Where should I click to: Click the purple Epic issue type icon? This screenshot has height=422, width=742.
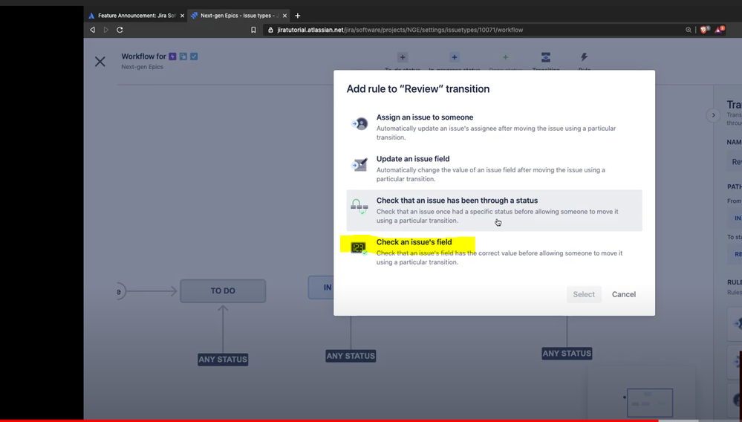pos(173,56)
